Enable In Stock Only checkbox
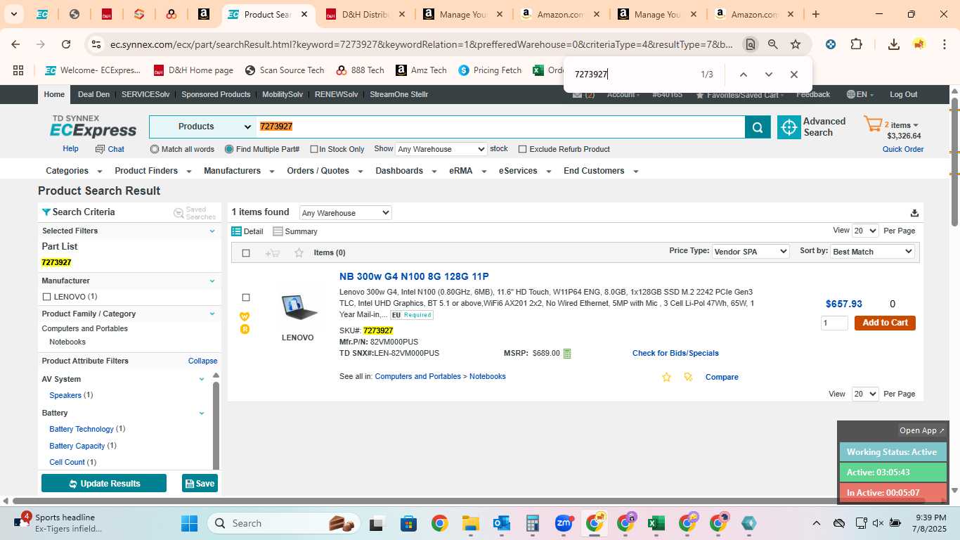Viewport: 960px width, 540px height. (314, 150)
